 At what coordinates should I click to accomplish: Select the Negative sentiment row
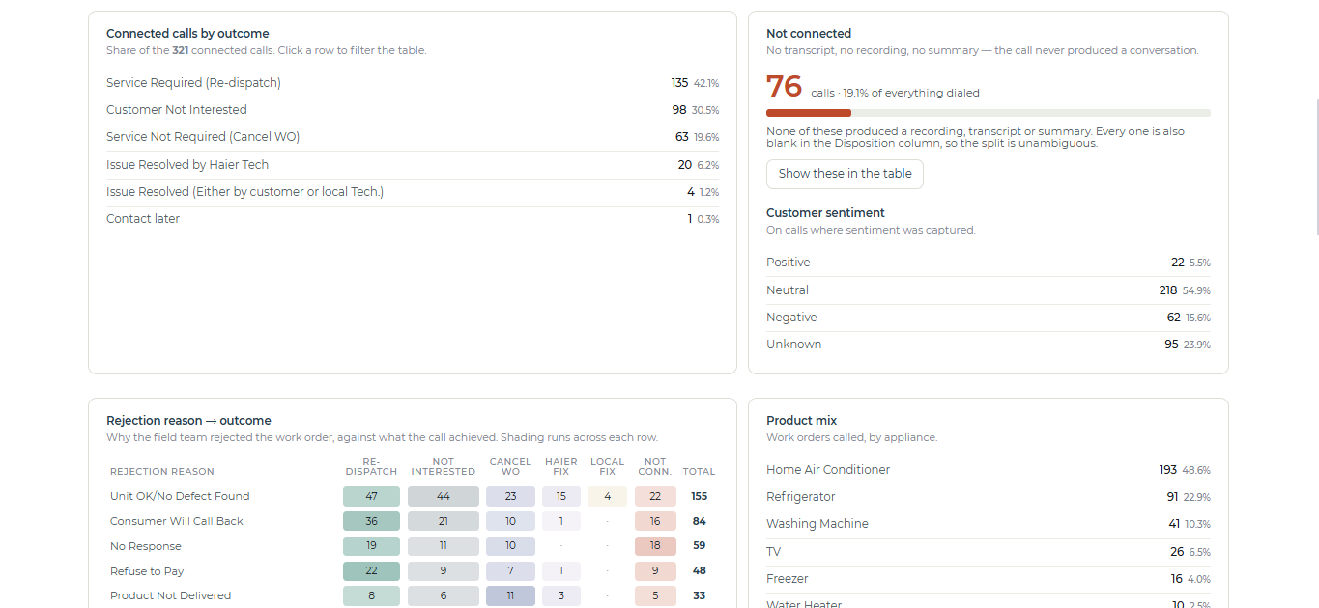(989, 318)
